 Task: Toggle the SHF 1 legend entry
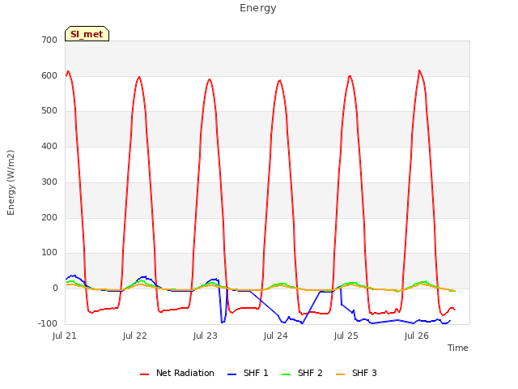[248, 373]
